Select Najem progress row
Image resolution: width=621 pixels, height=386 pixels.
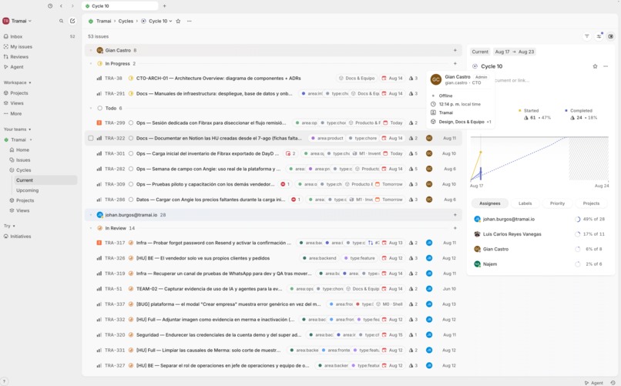tap(541, 264)
